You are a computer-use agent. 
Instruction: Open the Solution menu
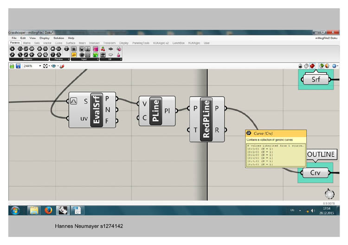[x=58, y=38]
